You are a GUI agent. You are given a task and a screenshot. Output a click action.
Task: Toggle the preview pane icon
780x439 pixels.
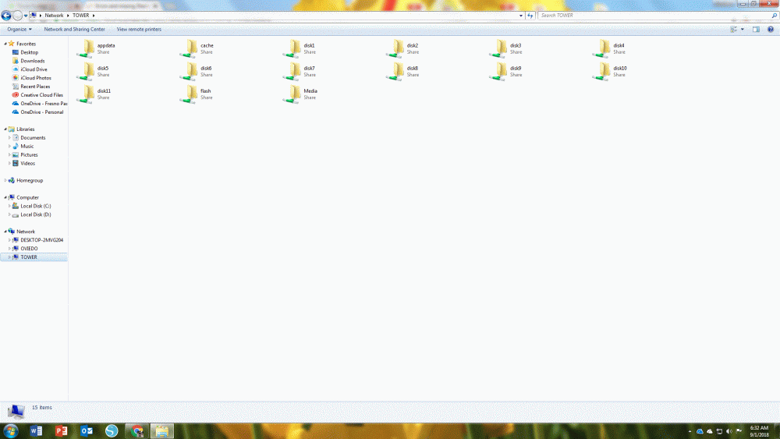click(x=756, y=30)
